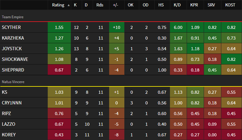242x140 pixels.
Task: Click the OK column header
Action: [x=130, y=5]
